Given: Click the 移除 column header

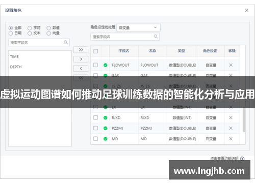Looking at the screenshot, I should [x=232, y=51].
